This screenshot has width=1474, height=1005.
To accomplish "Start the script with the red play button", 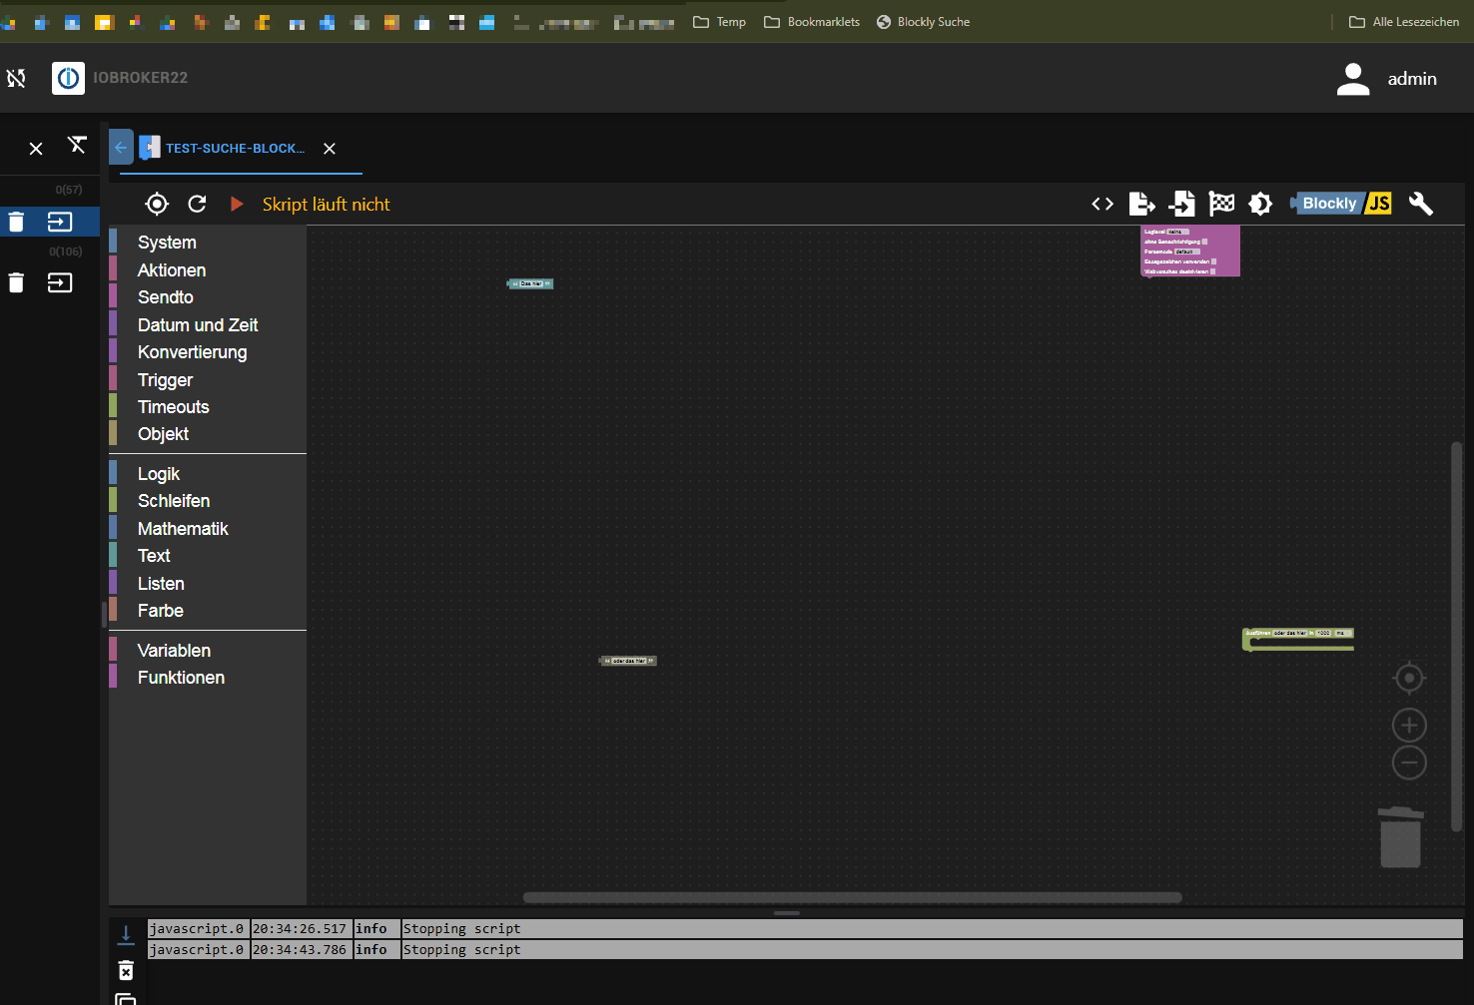I will [x=237, y=204].
